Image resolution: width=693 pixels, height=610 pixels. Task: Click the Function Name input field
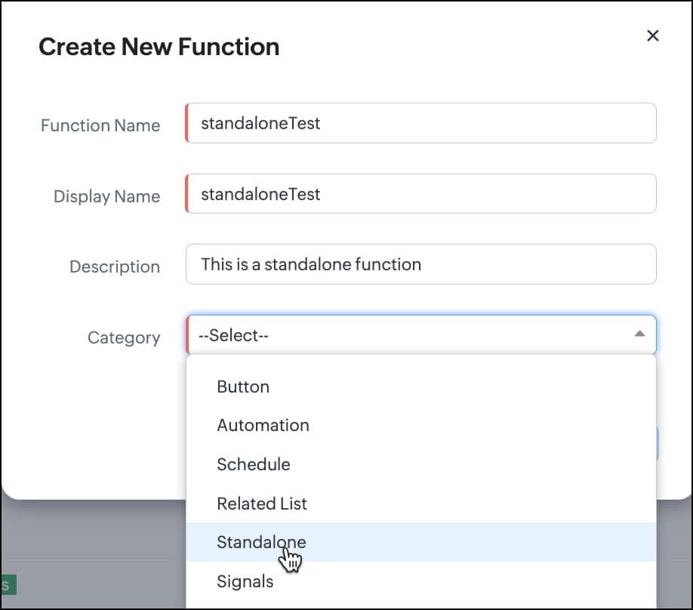(x=420, y=123)
